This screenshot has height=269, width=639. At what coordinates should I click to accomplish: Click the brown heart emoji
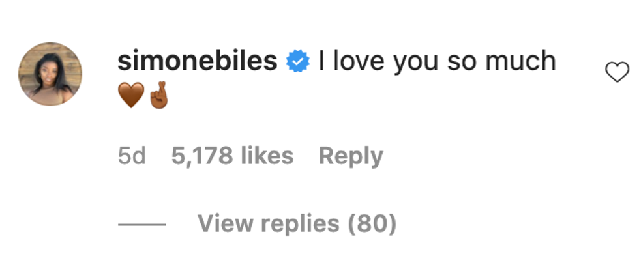pos(130,97)
